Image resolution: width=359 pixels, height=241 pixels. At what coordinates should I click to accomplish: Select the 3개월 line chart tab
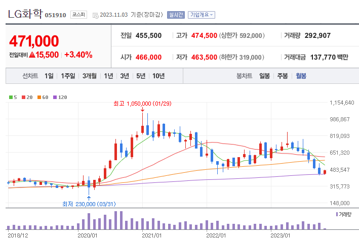click(89, 76)
